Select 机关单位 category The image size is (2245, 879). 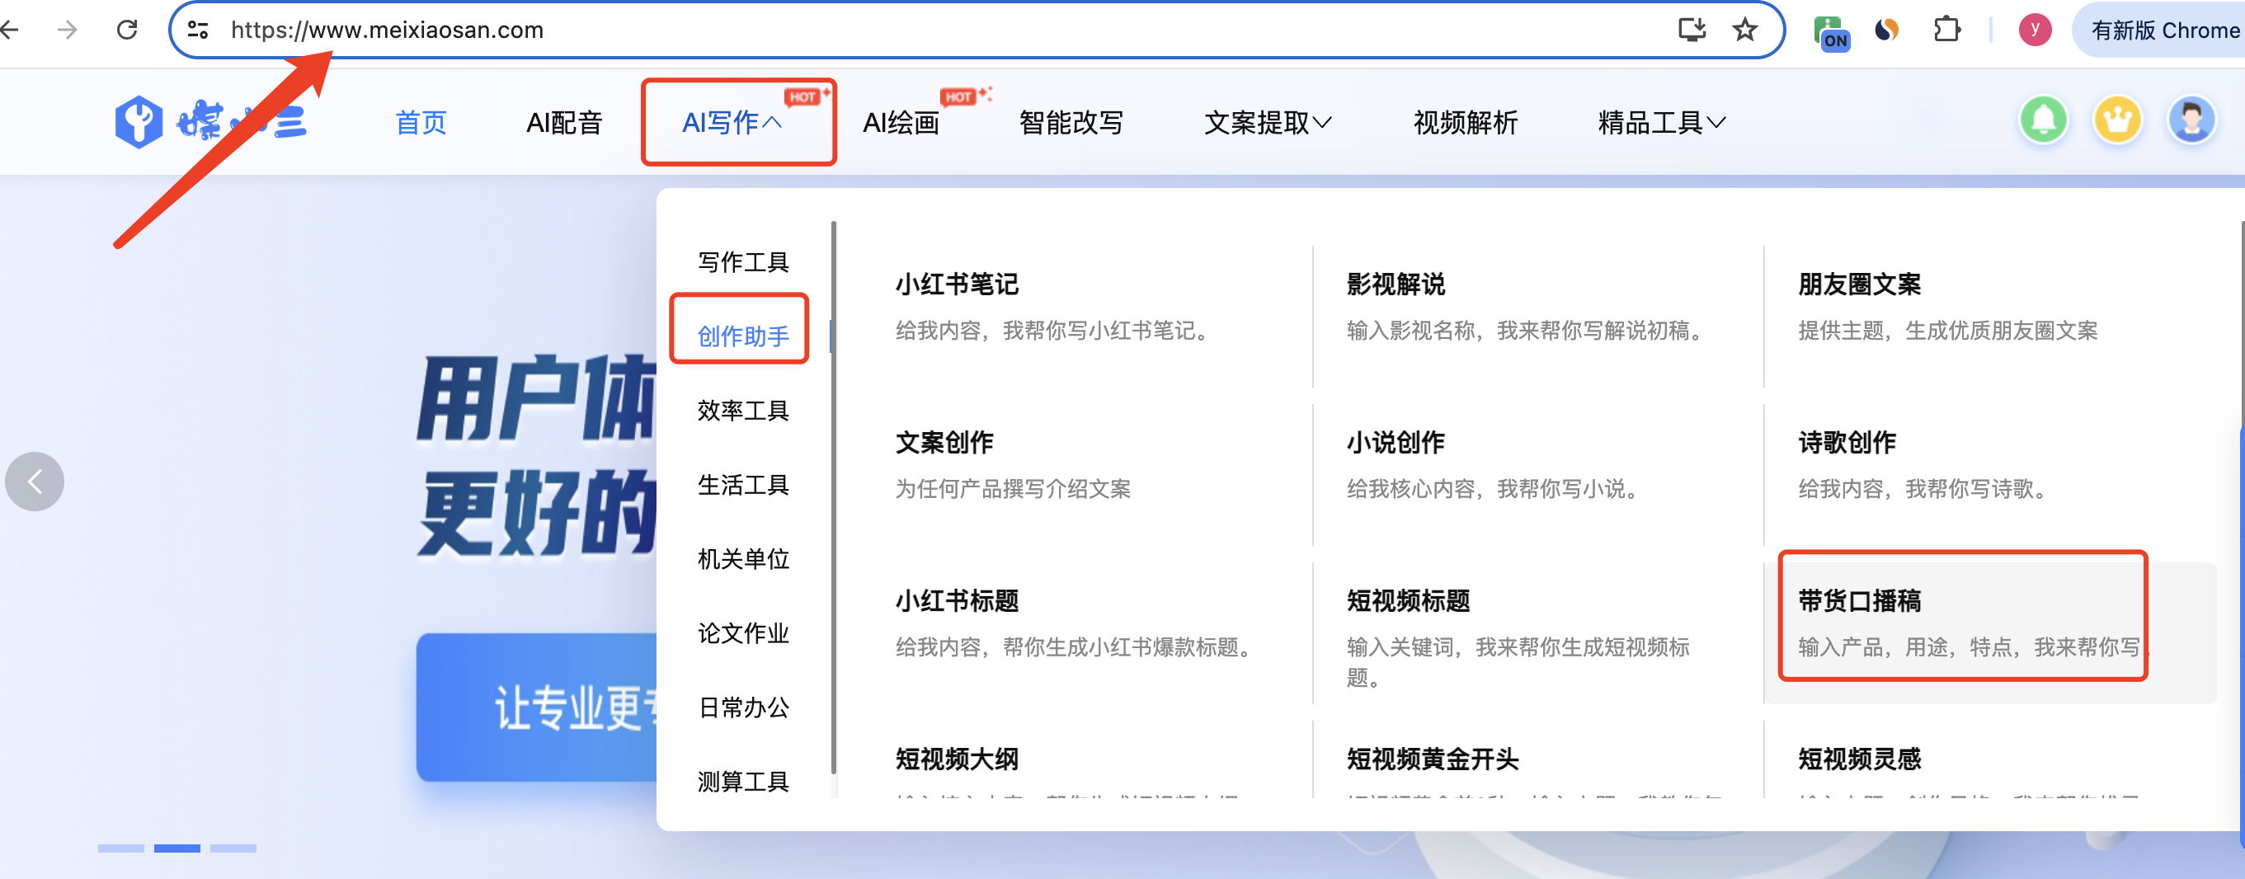[x=743, y=557]
